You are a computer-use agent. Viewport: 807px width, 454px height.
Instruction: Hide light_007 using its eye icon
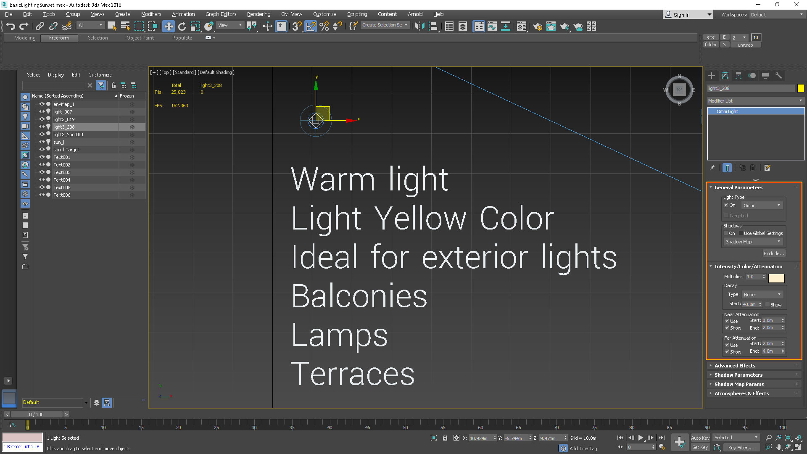point(42,111)
